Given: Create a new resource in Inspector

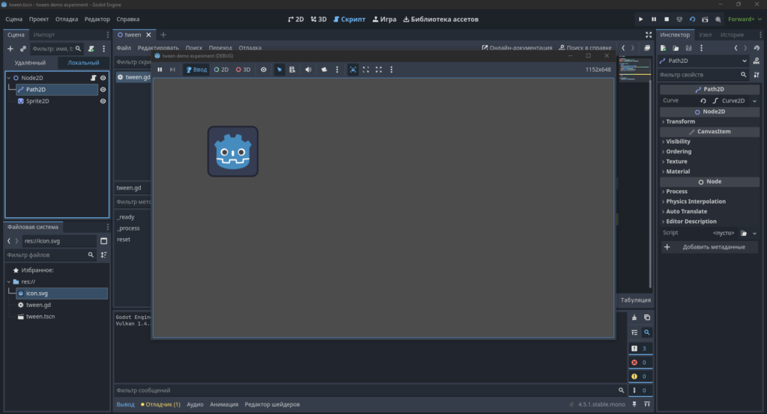Looking at the screenshot, I should (x=664, y=48).
